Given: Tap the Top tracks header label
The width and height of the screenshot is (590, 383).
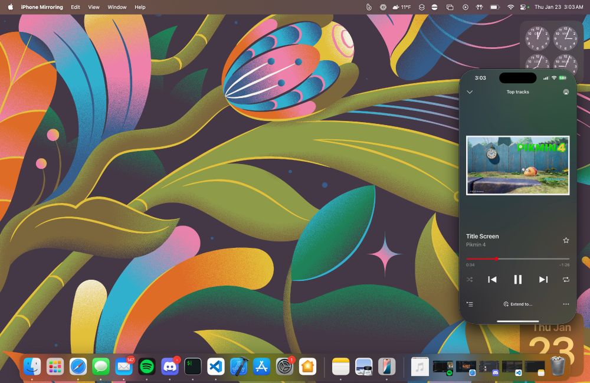Looking at the screenshot, I should pos(518,92).
